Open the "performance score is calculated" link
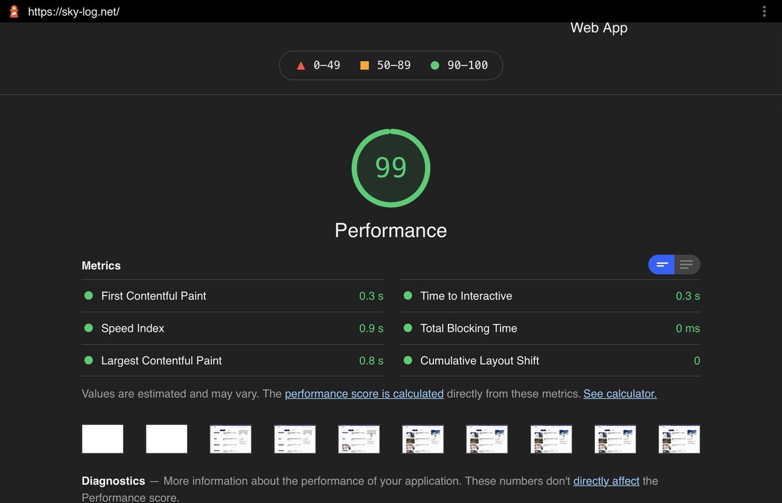Viewport: 782px width, 503px height. 364,394
